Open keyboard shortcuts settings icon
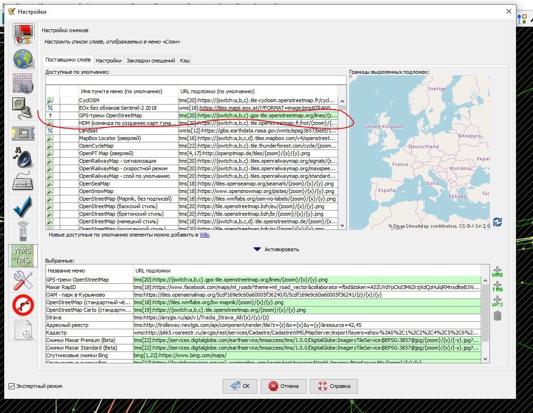Screen dimensions: 533x413 [23, 182]
